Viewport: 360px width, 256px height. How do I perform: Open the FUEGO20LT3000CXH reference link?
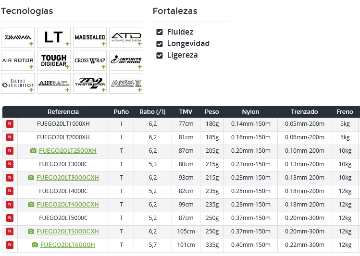(68, 178)
